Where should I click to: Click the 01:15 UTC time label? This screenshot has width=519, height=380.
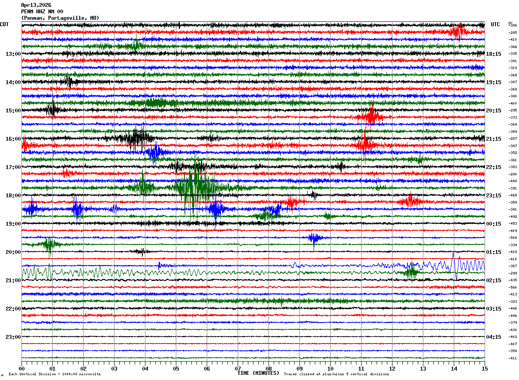coord(494,252)
